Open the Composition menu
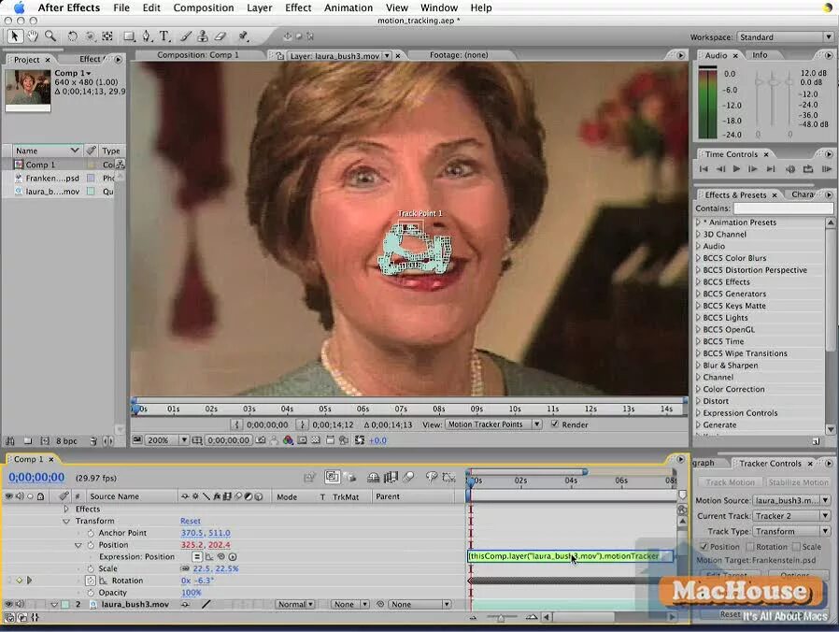The width and height of the screenshot is (839, 632). point(204,8)
